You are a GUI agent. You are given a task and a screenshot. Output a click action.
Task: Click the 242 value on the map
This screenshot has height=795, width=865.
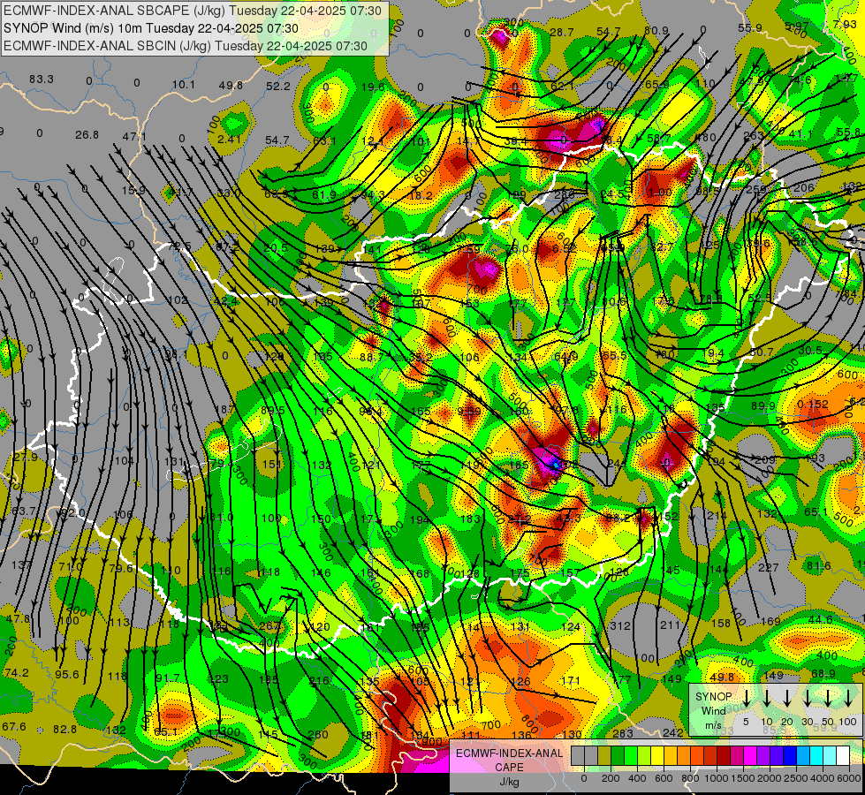point(673,732)
